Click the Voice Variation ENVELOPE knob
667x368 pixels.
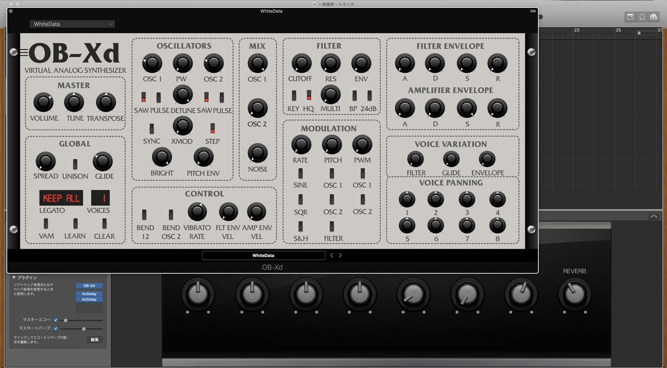coord(487,159)
